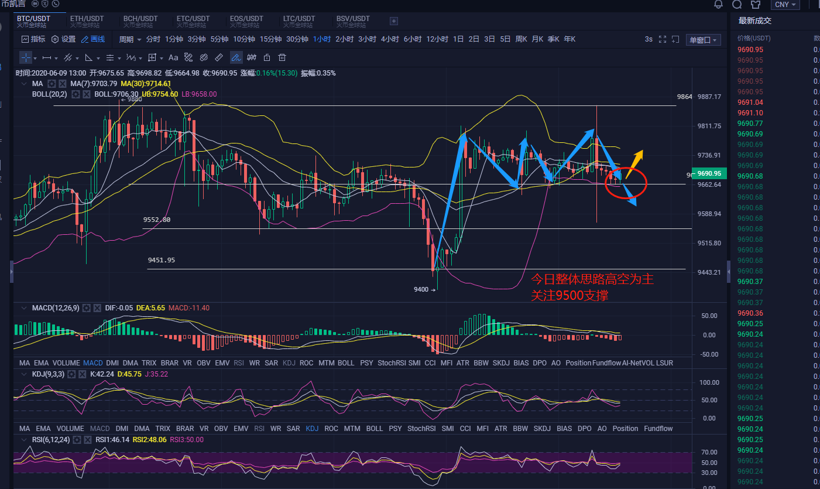The height and width of the screenshot is (489, 820).
Task: Open the CNY currency dropdown
Action: (785, 5)
